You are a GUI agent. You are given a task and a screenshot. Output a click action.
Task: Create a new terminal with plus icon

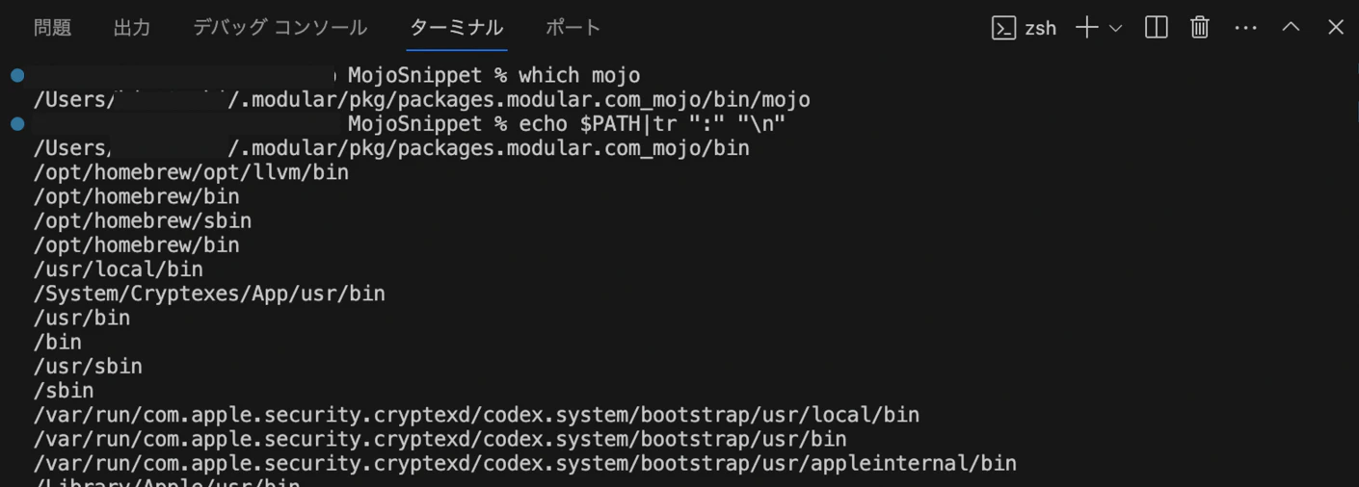1086,27
